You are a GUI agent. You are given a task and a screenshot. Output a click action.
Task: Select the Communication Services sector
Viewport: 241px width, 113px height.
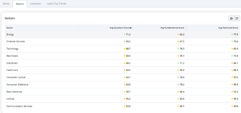pyautogui.click(x=19, y=106)
